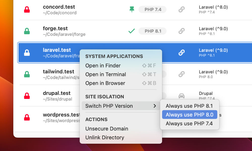
Task: Select Always use PHP 8.1
Action: [190, 106]
